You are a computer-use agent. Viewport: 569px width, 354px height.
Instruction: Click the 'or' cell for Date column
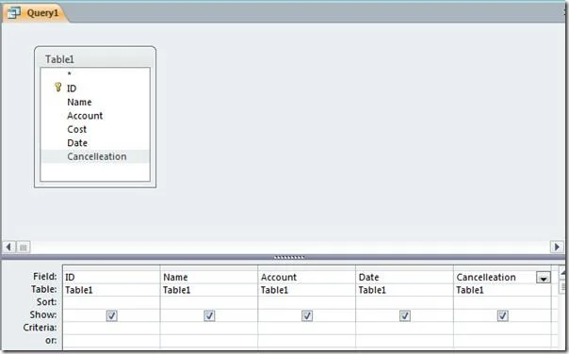pyautogui.click(x=405, y=341)
